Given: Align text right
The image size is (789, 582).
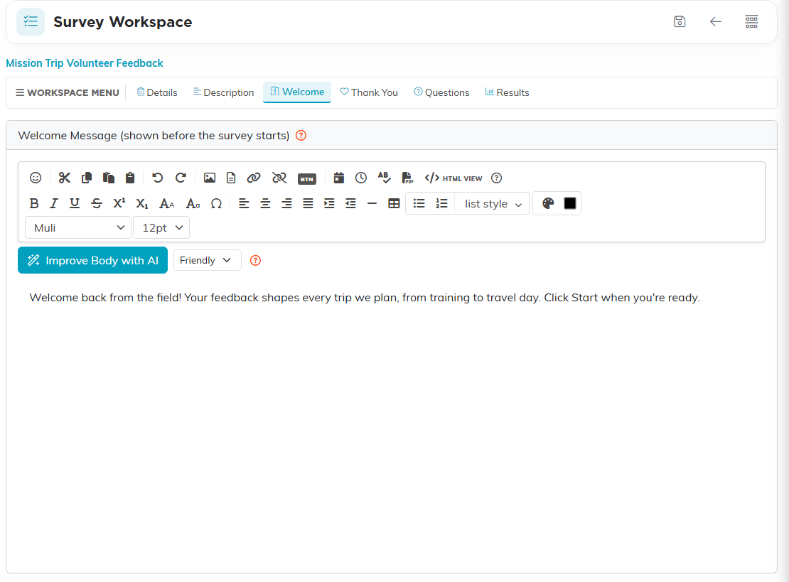Looking at the screenshot, I should pyautogui.click(x=286, y=203).
